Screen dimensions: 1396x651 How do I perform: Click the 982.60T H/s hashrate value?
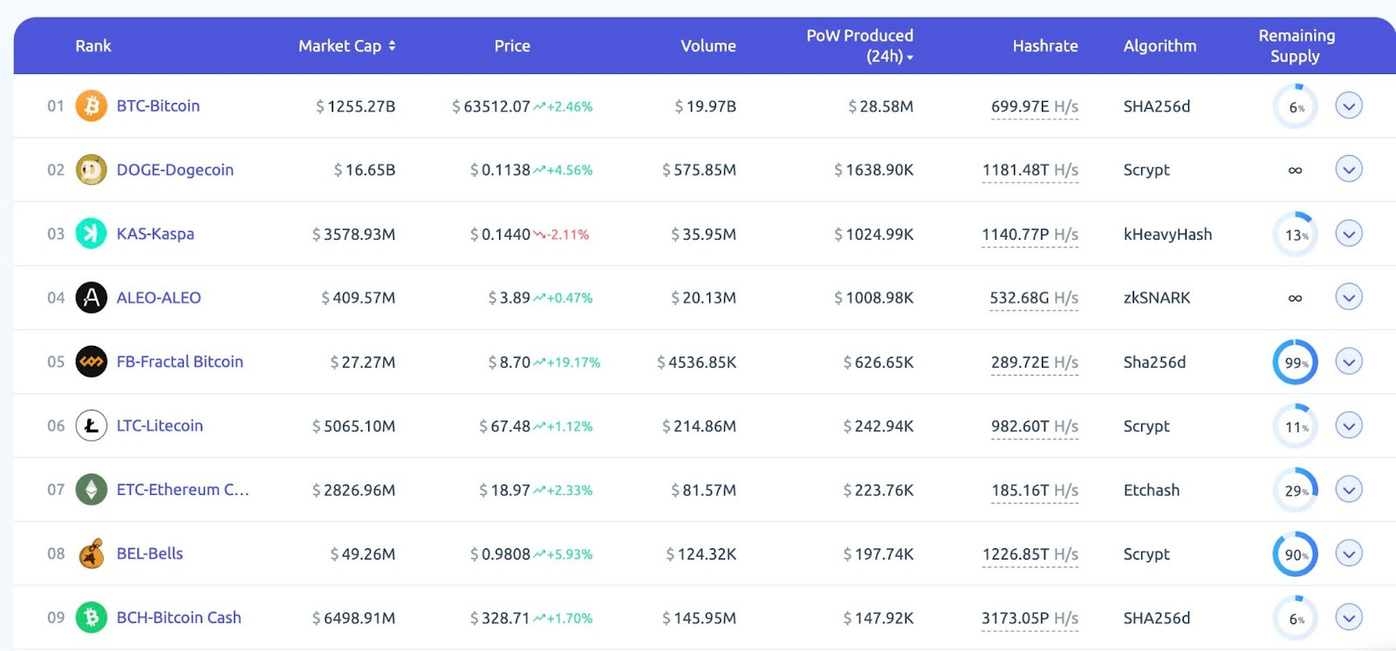click(x=1035, y=426)
